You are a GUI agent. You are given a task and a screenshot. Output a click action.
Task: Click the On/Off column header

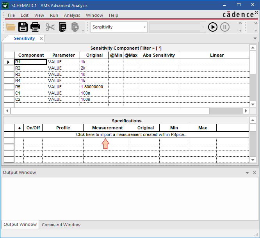pos(33,128)
